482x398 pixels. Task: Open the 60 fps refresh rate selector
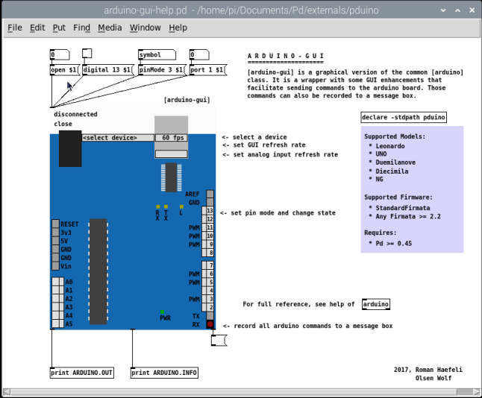171,138
